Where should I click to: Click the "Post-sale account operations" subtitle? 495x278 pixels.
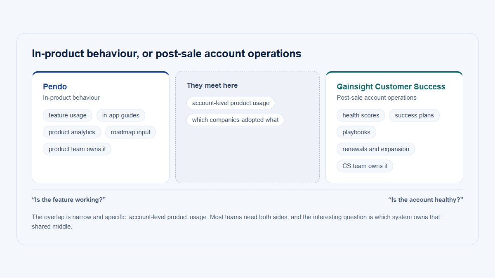click(377, 98)
